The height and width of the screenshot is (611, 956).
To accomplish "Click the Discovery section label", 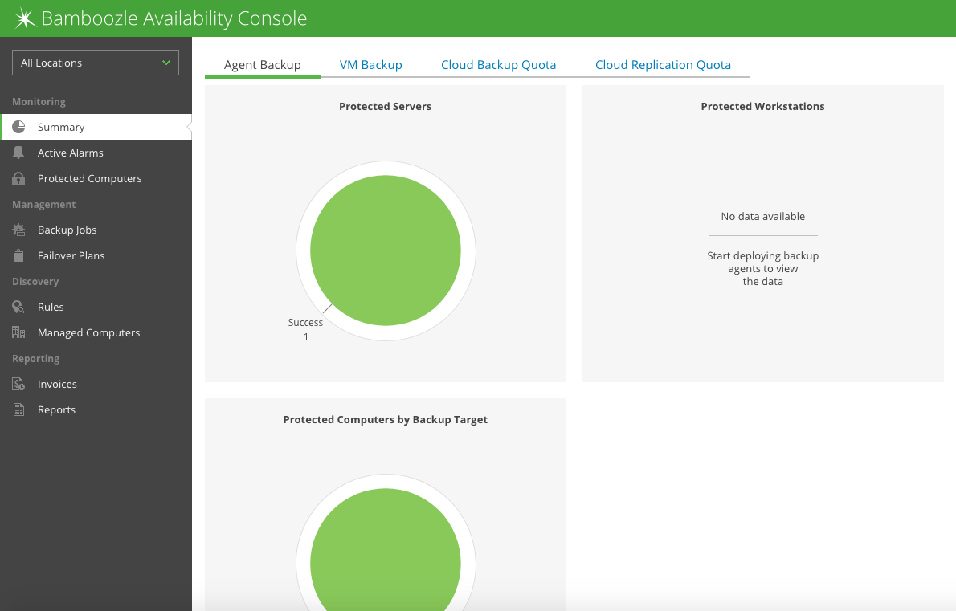I will click(x=35, y=282).
